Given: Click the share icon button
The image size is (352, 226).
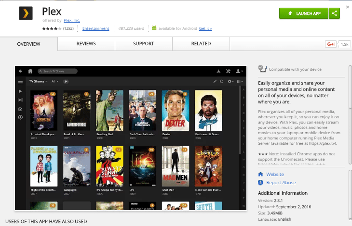Looking at the screenshot, I should pyautogui.click(x=334, y=13).
